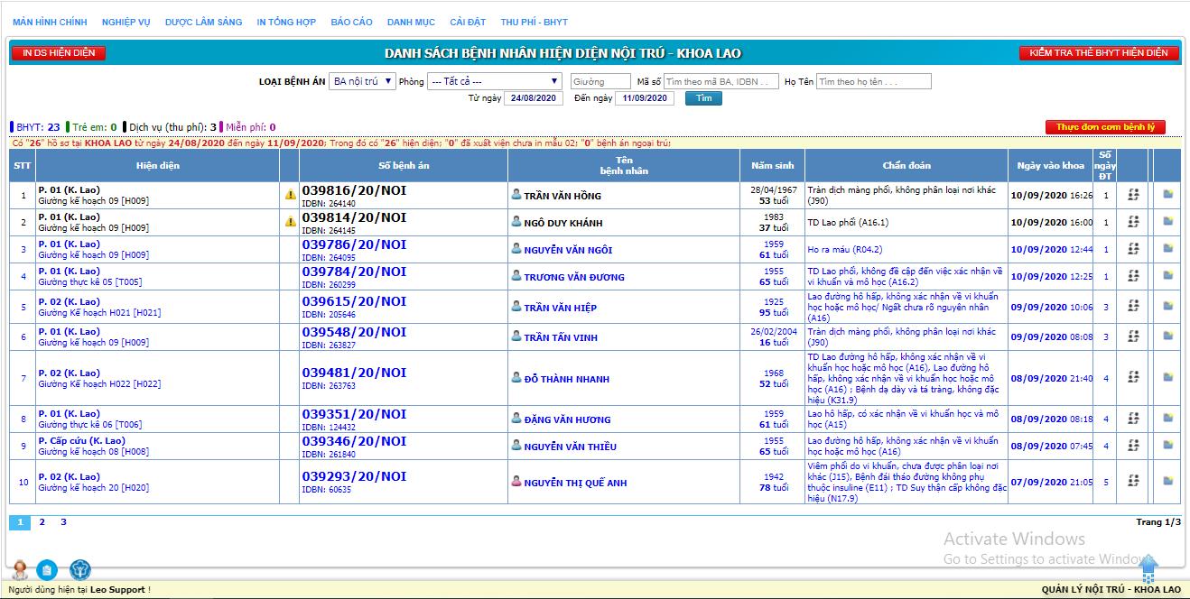
Task: Open patient link ĐỖ THÀNH NHANH
Action: 567,380
